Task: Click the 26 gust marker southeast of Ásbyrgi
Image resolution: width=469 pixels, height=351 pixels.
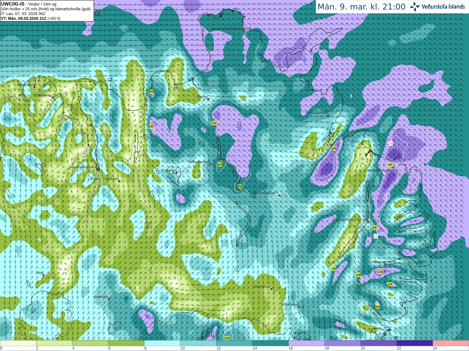Action: [214, 123]
